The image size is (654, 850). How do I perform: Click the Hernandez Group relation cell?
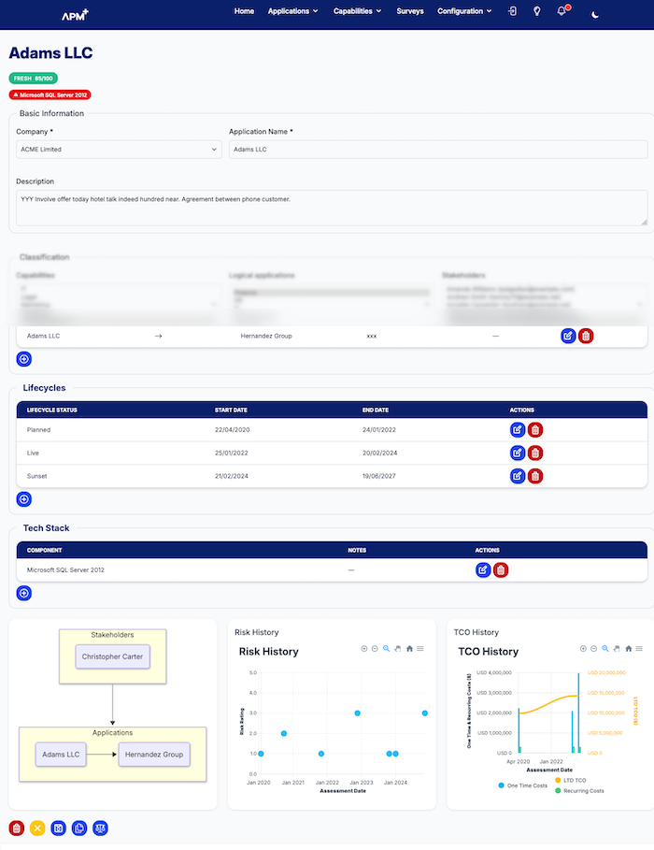click(x=266, y=336)
